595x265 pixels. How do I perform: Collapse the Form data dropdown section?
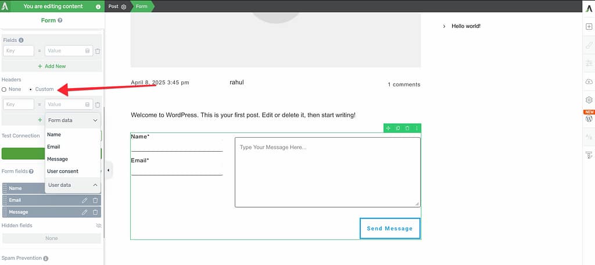coord(95,120)
